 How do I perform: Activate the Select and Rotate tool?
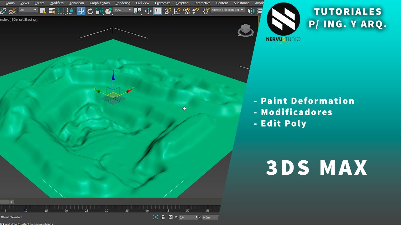coord(90,11)
